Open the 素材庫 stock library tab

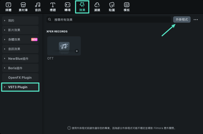point(23,7)
